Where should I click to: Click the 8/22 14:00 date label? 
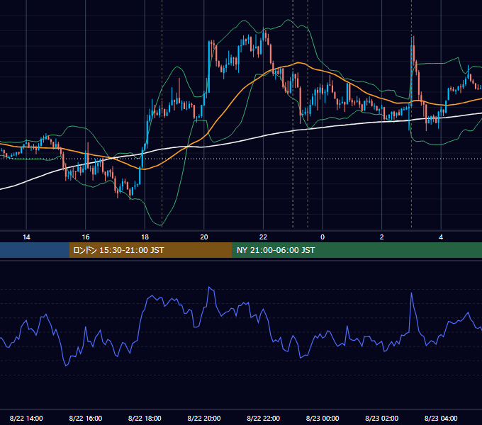click(x=26, y=418)
